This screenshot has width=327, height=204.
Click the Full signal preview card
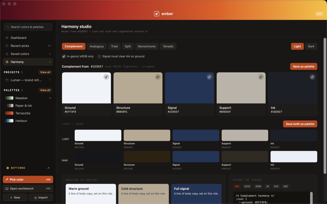pyautogui.click(x=196, y=194)
